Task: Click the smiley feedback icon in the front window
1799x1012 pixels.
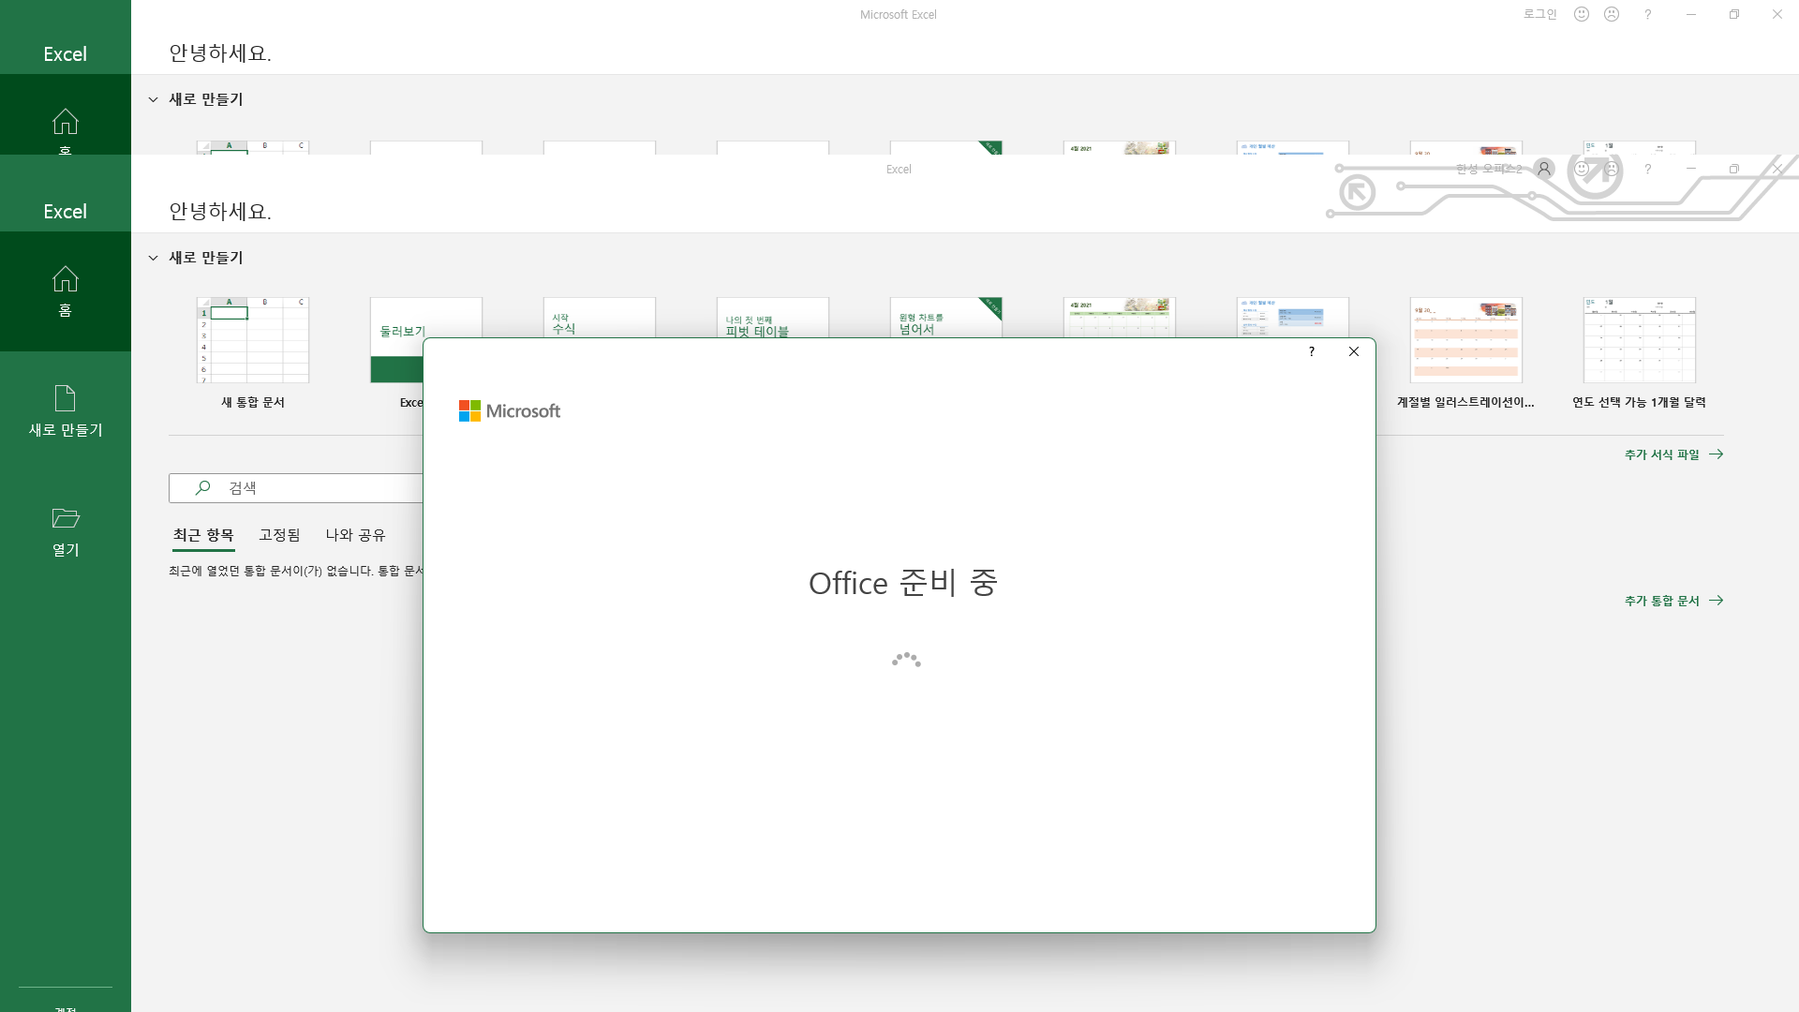Action: (x=1582, y=169)
